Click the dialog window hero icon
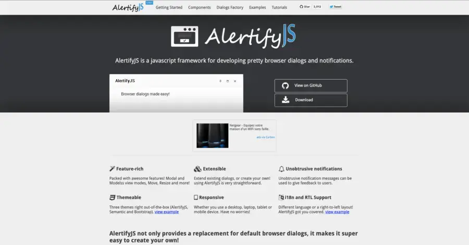Screen dimensions: 469x245 [x=184, y=36]
